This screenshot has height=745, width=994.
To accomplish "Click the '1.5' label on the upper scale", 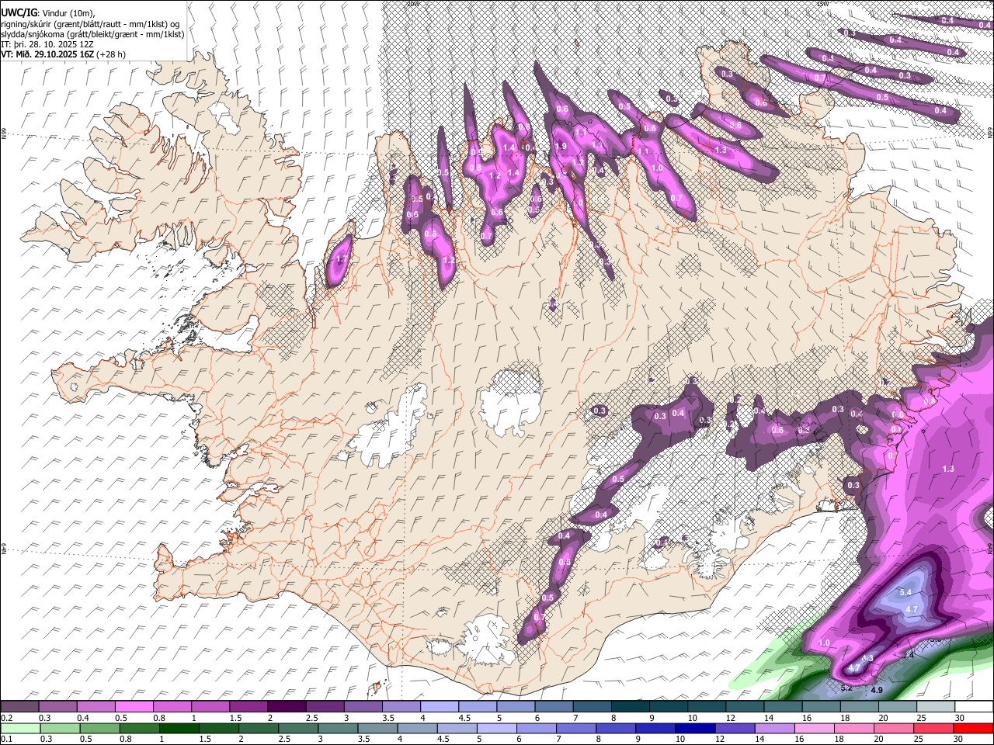I will (235, 718).
